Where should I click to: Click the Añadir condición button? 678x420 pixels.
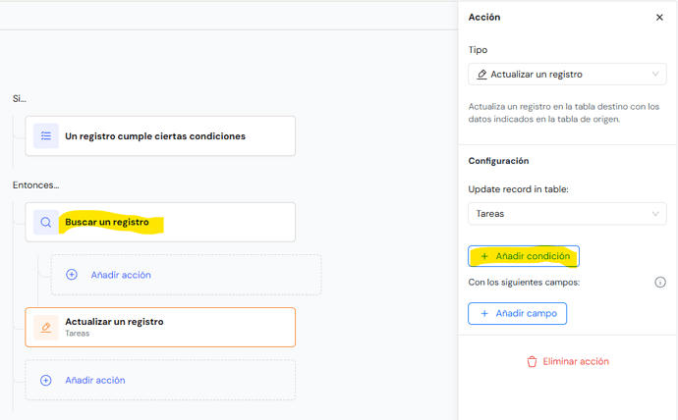click(524, 256)
